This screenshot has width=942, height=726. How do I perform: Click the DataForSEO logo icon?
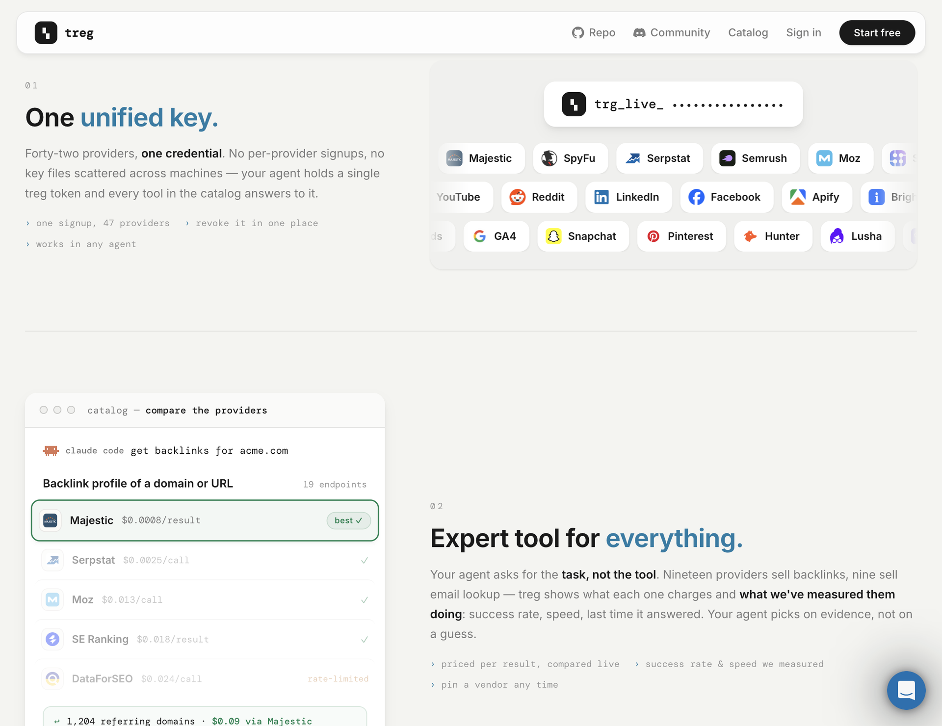52,679
